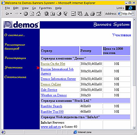Click the vertical scrollbar down arrow
The height and width of the screenshot is (135, 137).
134,128
